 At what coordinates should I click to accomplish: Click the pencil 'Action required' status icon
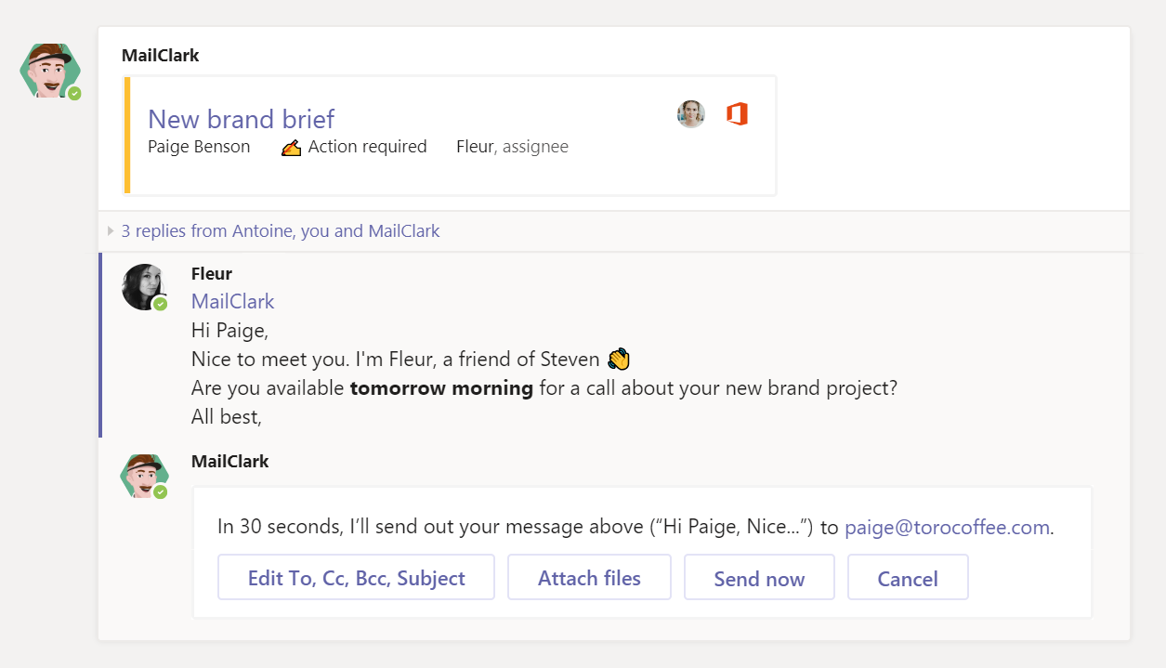coord(291,147)
